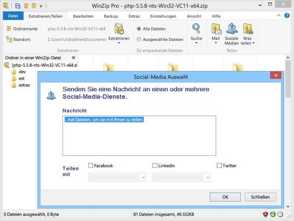The image size is (294, 221).
Task: Open the LinkedIn account dropdown
Action: [x=182, y=178]
